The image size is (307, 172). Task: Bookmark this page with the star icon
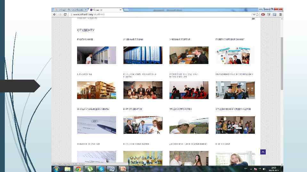click(x=257, y=14)
